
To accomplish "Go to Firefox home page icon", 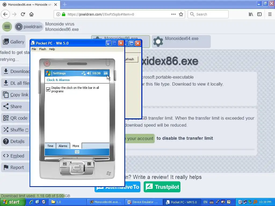I will [x=31, y=14].
